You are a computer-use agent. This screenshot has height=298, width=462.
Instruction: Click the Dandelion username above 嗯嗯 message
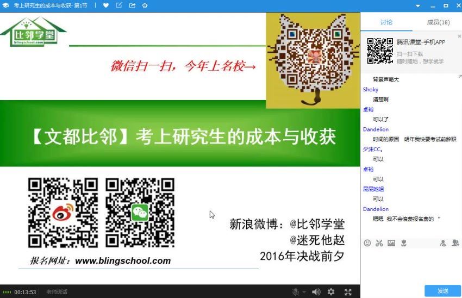click(376, 209)
